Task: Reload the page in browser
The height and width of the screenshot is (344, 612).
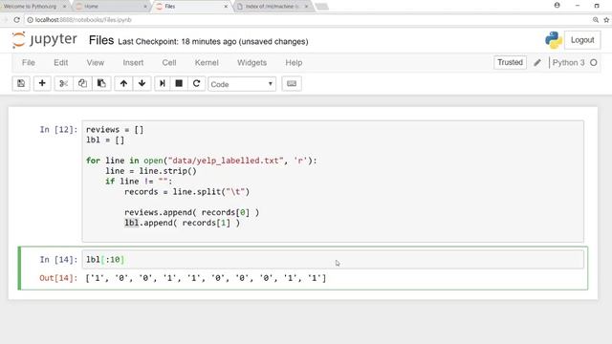Action: pyautogui.click(x=17, y=19)
